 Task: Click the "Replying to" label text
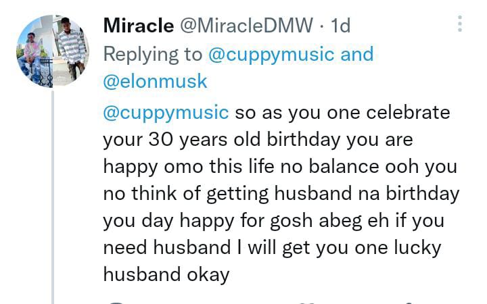(151, 54)
